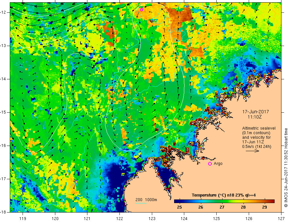Click the 'Temperature (°C) n18 23% ql>=4' title
This screenshot has width=288, height=222.
point(224,195)
